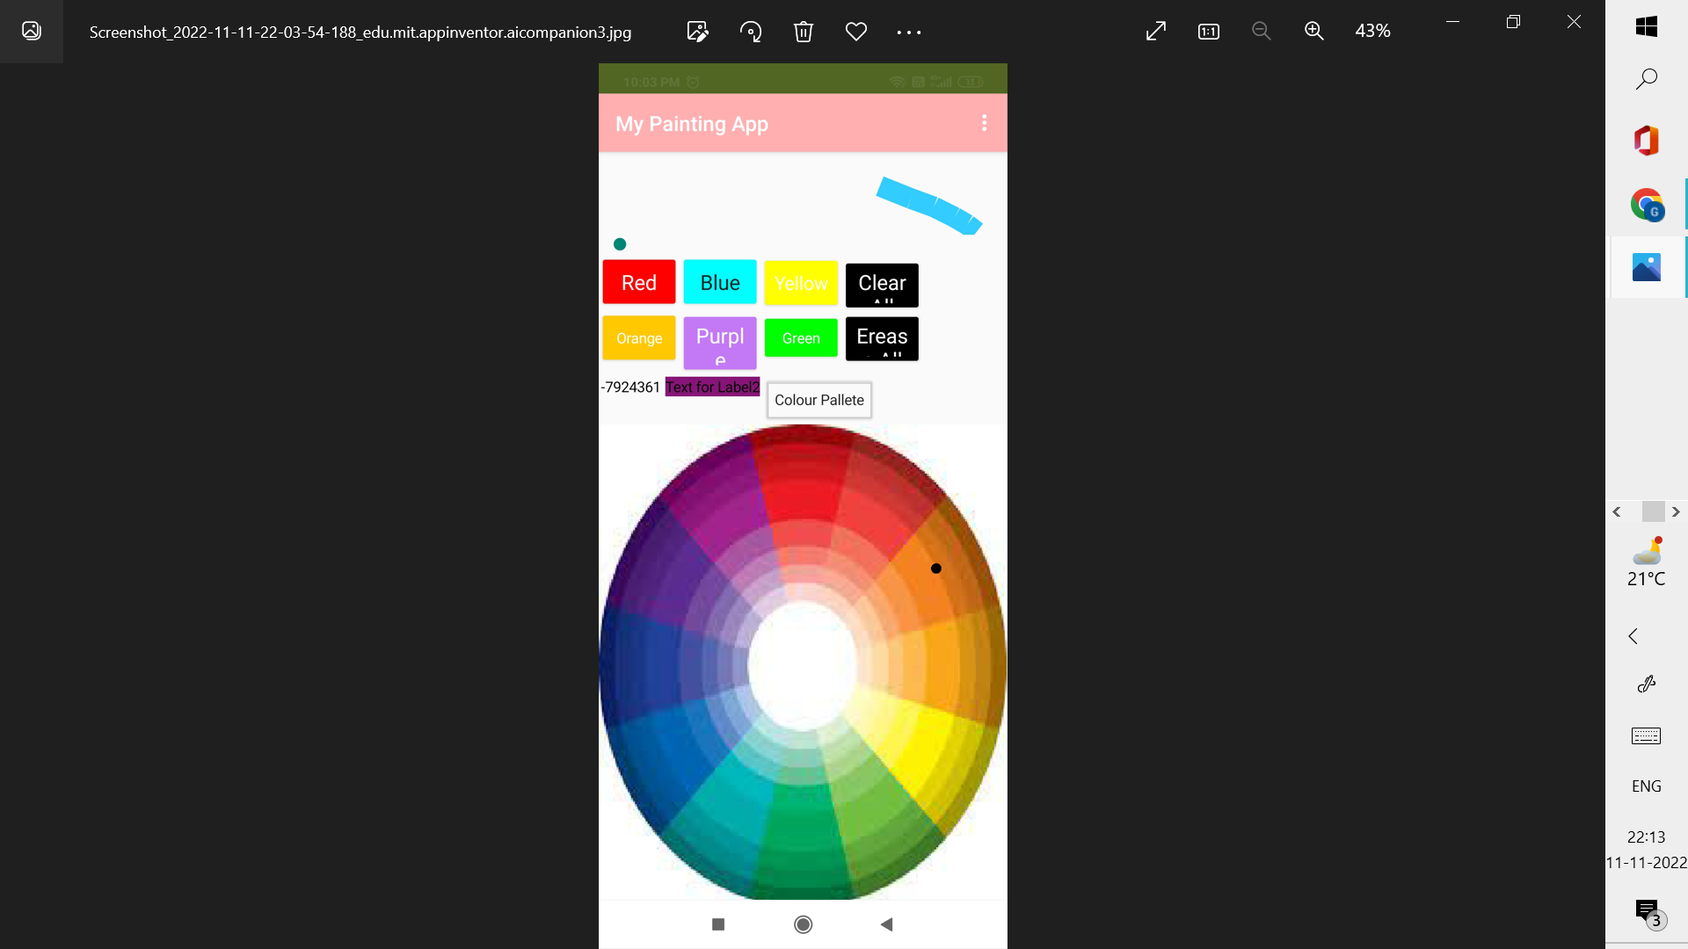Advance to next photo with right chevron

1676,511
